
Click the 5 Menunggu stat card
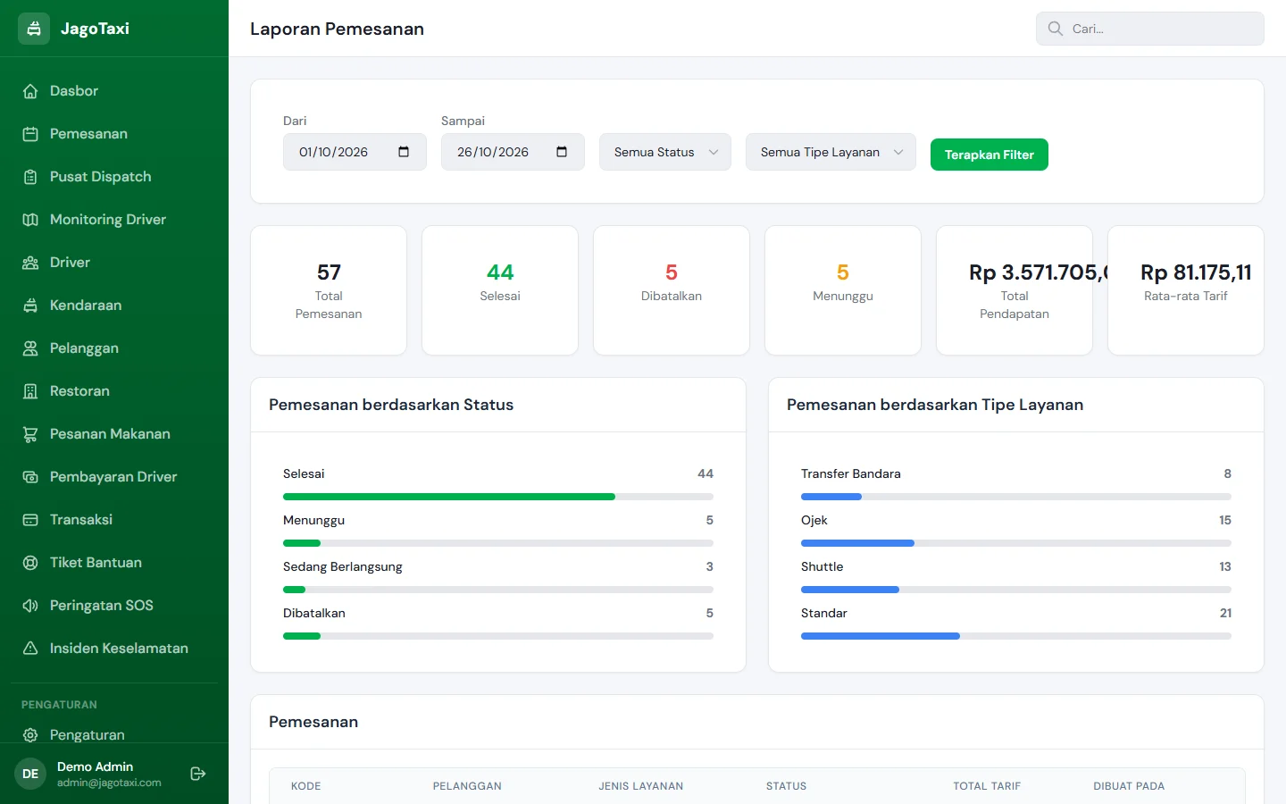pos(843,290)
